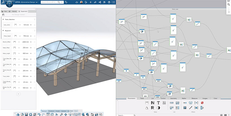
Task: Switch to the Geometry tab
Action: pyautogui.click(x=173, y=99)
